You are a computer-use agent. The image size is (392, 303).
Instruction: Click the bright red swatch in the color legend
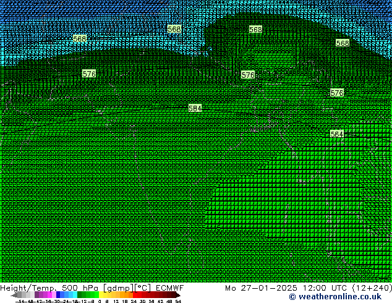click(135, 295)
